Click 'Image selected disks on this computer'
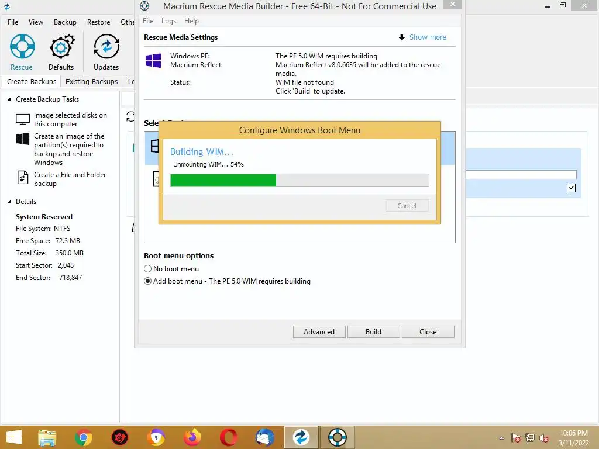The image size is (599, 449). (x=70, y=119)
